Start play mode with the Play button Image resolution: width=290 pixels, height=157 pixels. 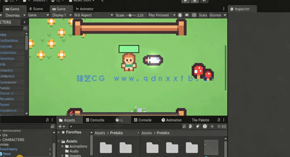tap(185, 1)
